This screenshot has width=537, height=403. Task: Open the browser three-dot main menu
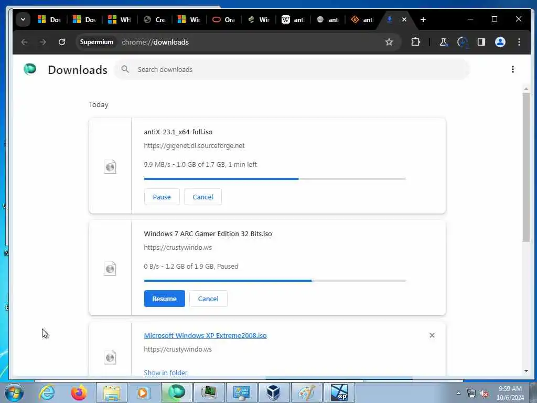(x=519, y=42)
